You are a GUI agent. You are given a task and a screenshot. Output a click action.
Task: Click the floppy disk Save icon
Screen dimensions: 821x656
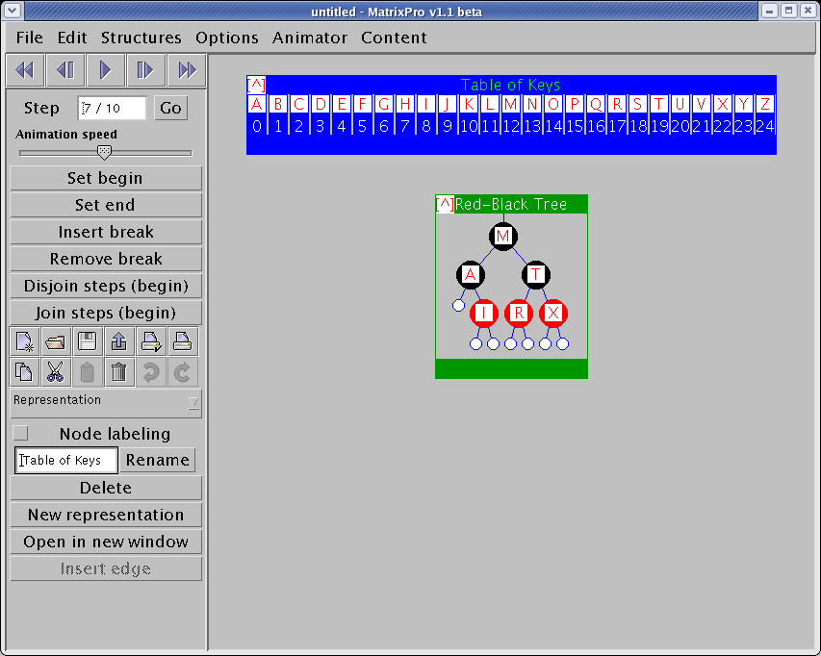(x=87, y=342)
